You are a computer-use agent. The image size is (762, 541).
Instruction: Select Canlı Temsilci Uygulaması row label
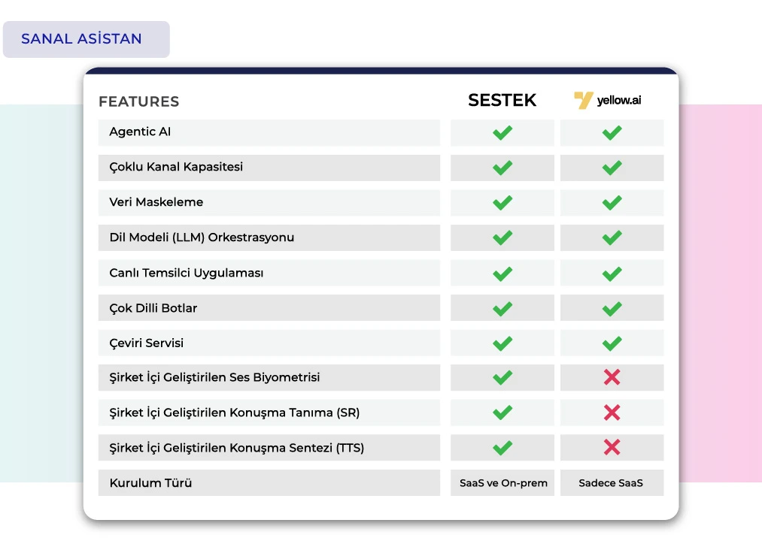pyautogui.click(x=186, y=273)
